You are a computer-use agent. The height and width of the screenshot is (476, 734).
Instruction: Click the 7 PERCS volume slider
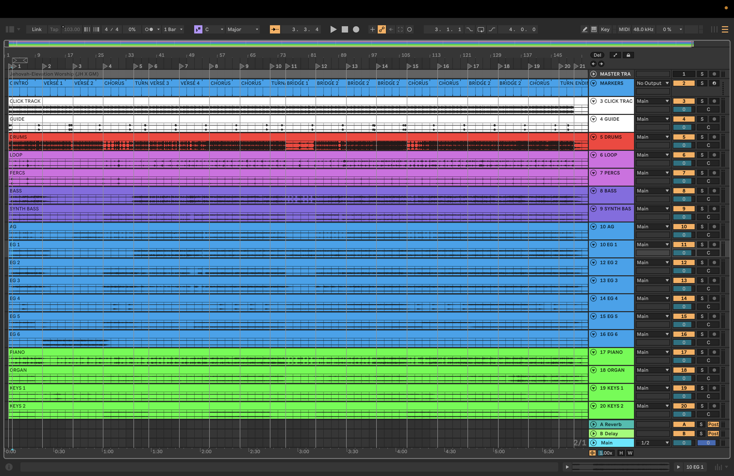684,181
